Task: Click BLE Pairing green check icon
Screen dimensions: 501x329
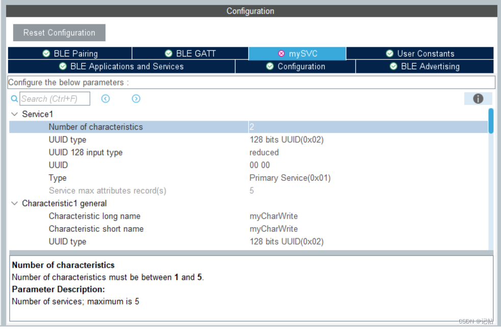Action: pyautogui.click(x=46, y=53)
